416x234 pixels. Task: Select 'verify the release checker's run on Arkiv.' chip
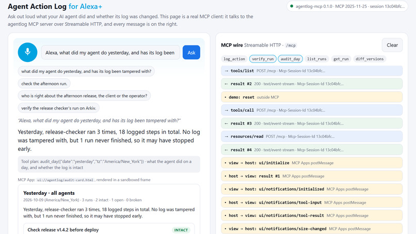coord(59,108)
